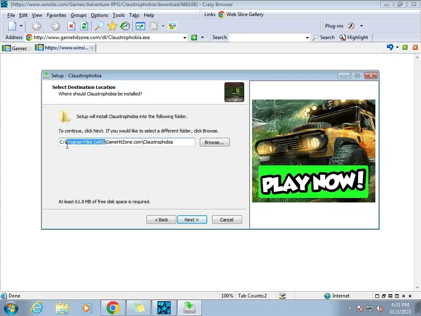Go back with the Back arrow

tap(37, 26)
